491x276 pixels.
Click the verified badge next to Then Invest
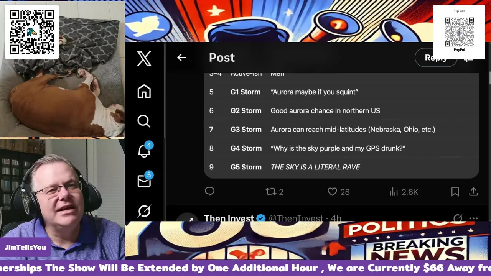(261, 218)
